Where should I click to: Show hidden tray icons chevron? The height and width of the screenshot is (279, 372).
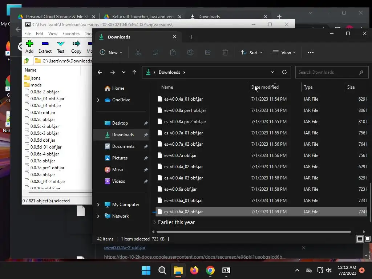tap(297, 270)
